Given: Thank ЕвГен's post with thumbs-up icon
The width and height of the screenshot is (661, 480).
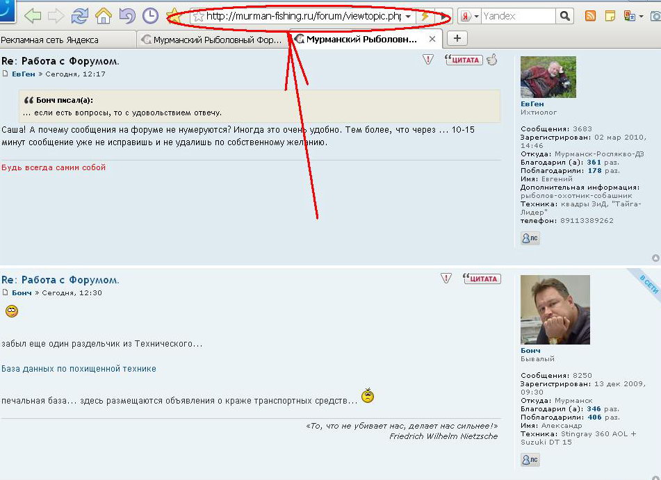Looking at the screenshot, I should [492, 60].
